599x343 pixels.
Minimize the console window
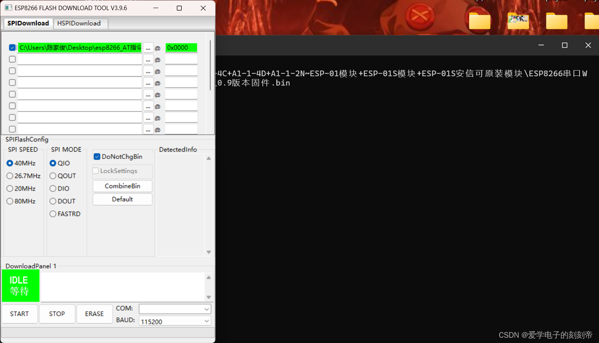click(x=541, y=45)
